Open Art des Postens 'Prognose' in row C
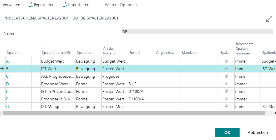The image size is (276, 140). tap(115, 76)
